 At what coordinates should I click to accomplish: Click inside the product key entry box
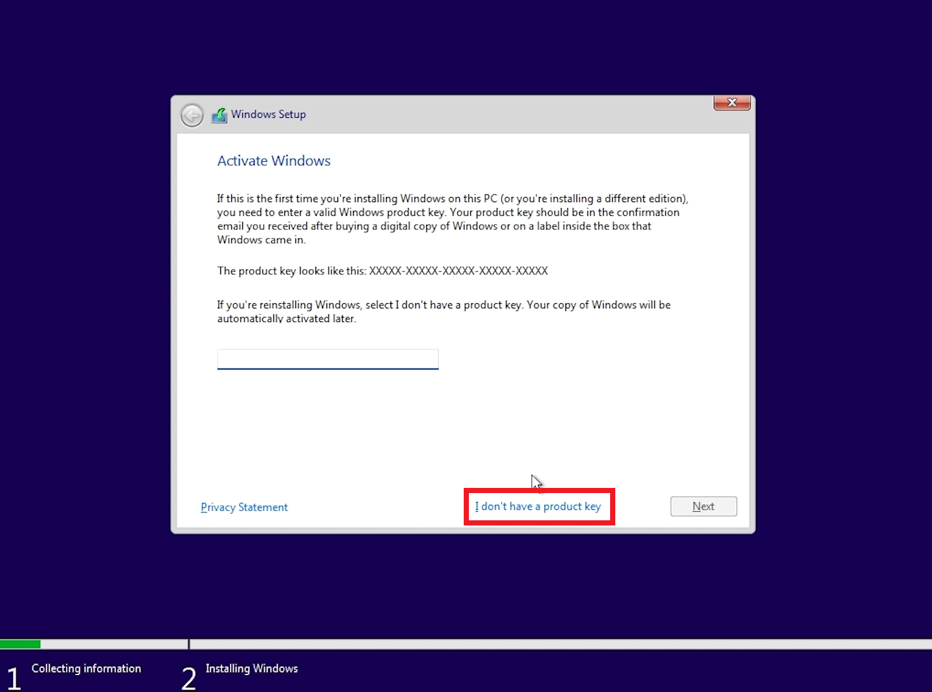328,359
